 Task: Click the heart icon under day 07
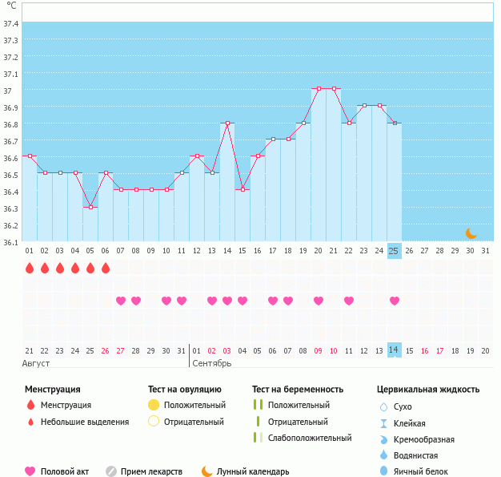click(121, 301)
